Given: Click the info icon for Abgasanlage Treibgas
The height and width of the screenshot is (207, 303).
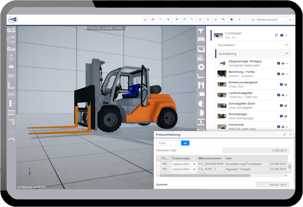Looking at the screenshot, I should 277,63.
